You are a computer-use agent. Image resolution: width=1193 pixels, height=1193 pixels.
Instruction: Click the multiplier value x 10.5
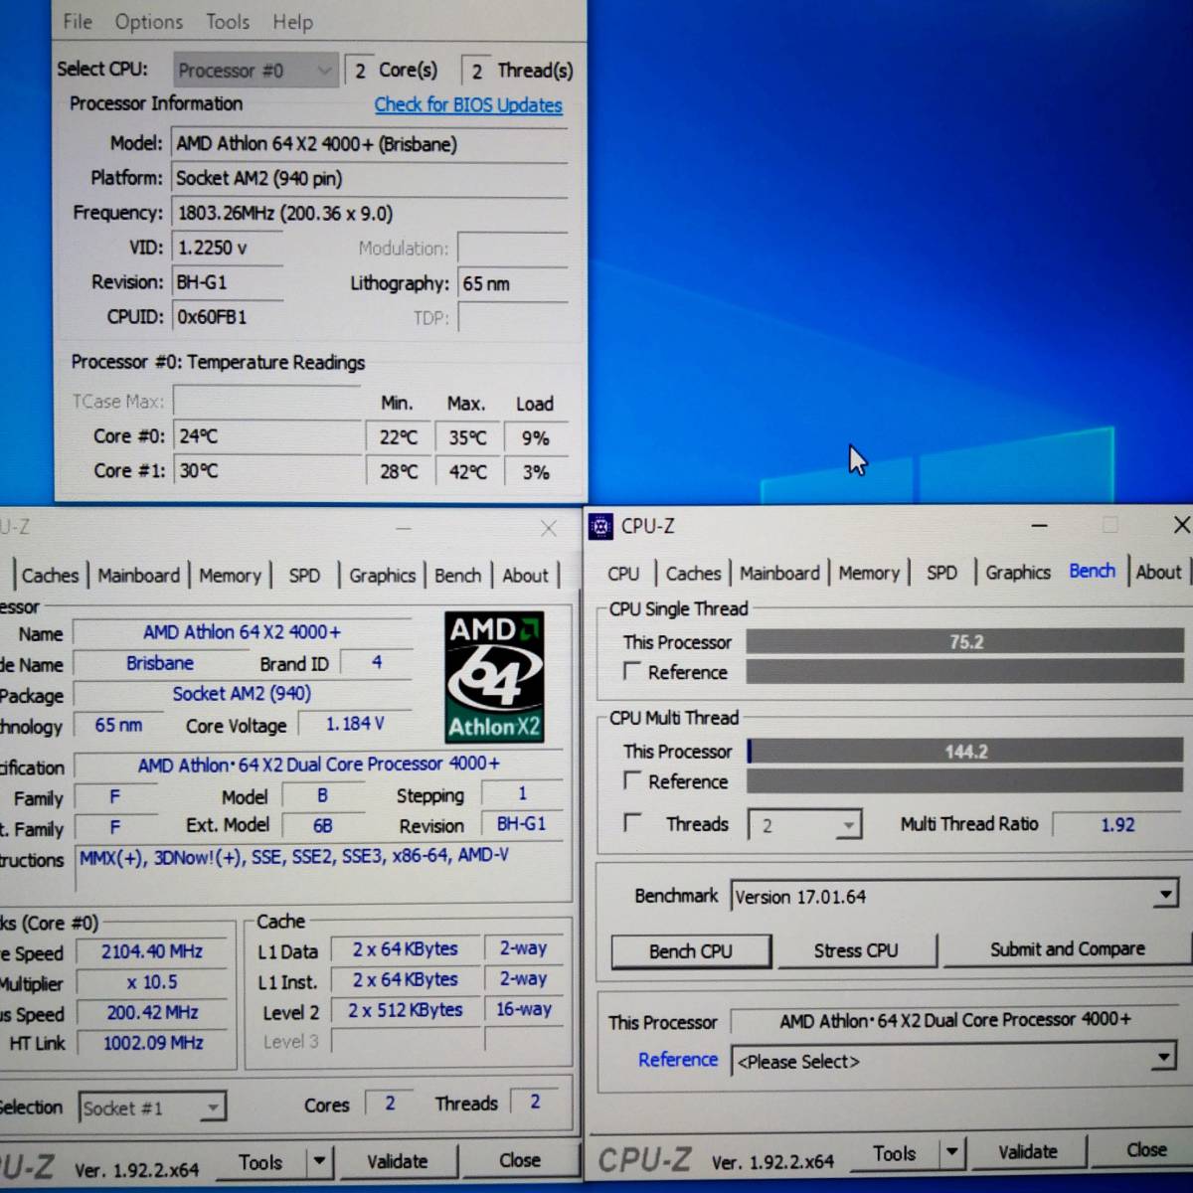coord(152,982)
